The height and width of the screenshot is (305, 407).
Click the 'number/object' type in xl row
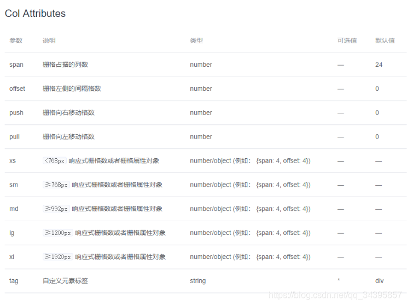[x=250, y=257]
